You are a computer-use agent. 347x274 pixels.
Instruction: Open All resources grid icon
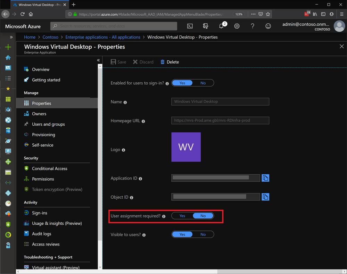[8, 99]
